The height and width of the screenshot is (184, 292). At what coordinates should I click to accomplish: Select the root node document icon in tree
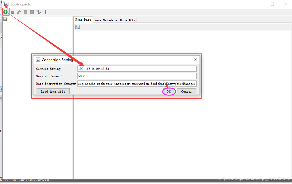click(x=5, y=19)
